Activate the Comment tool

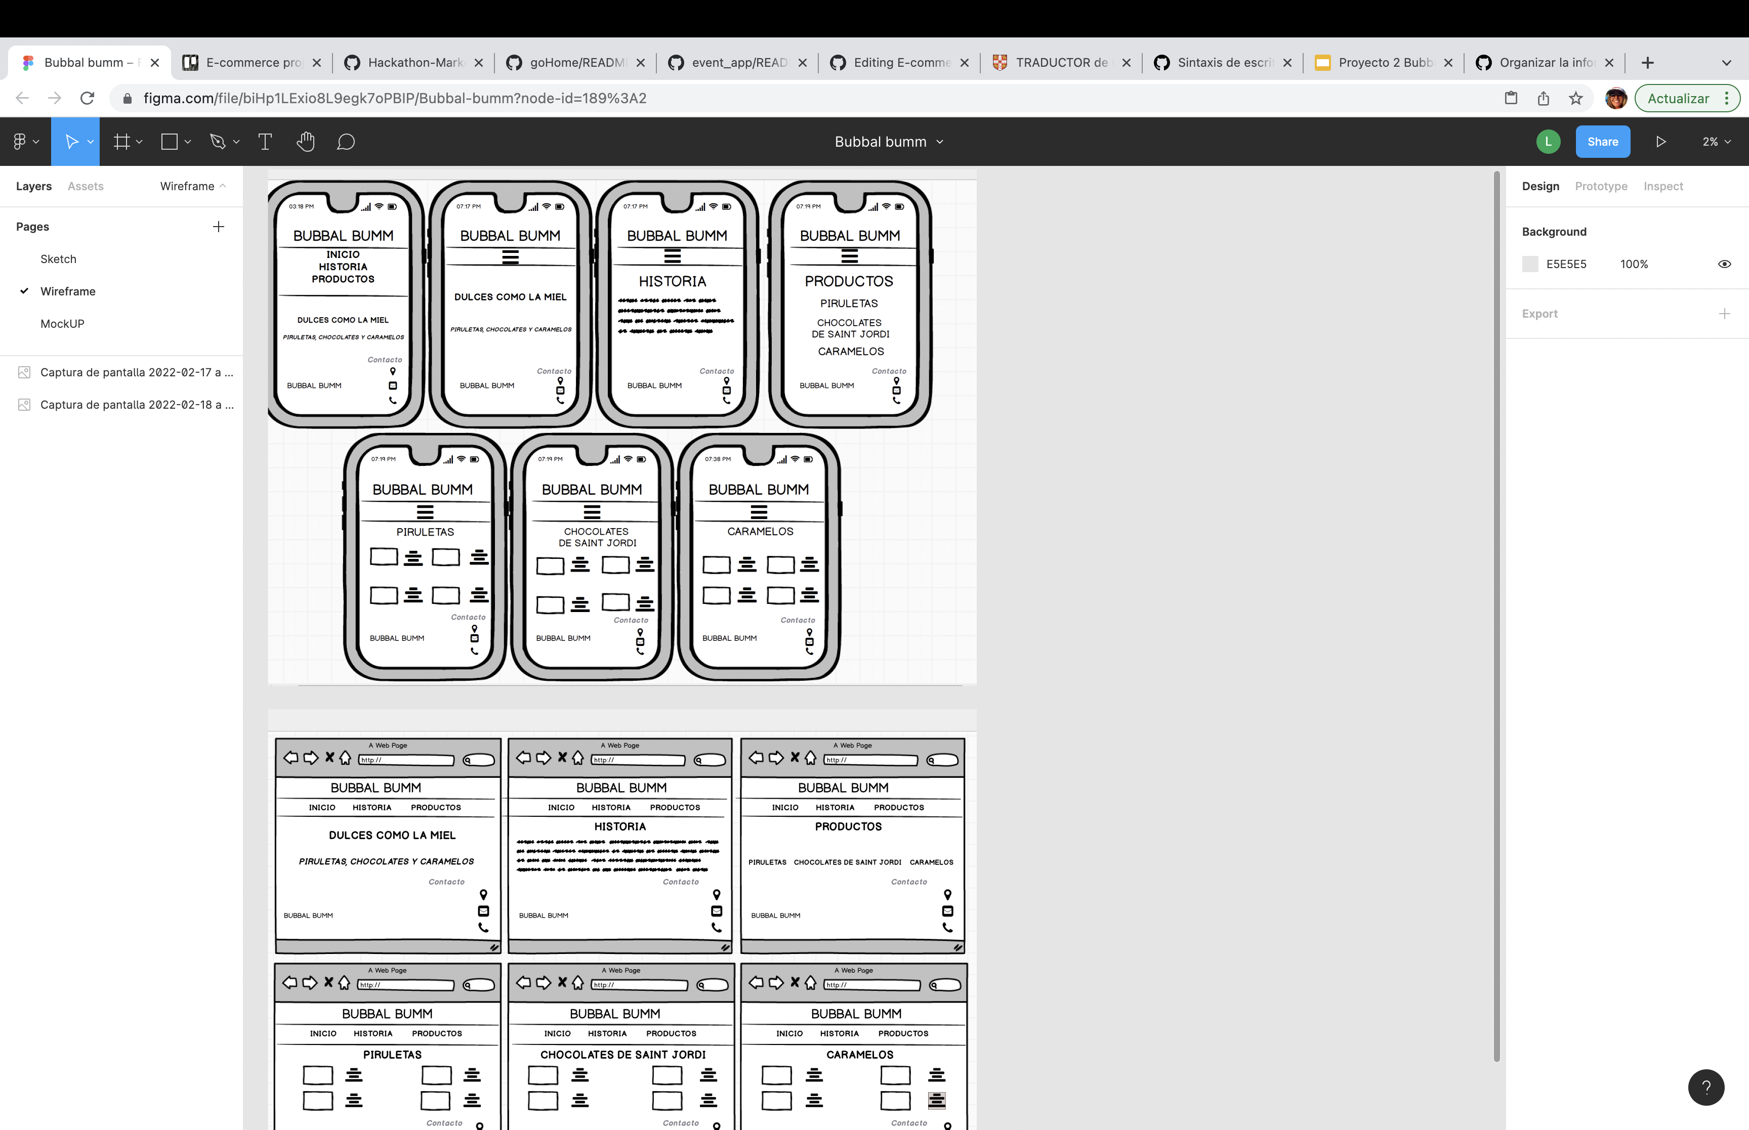point(346,142)
